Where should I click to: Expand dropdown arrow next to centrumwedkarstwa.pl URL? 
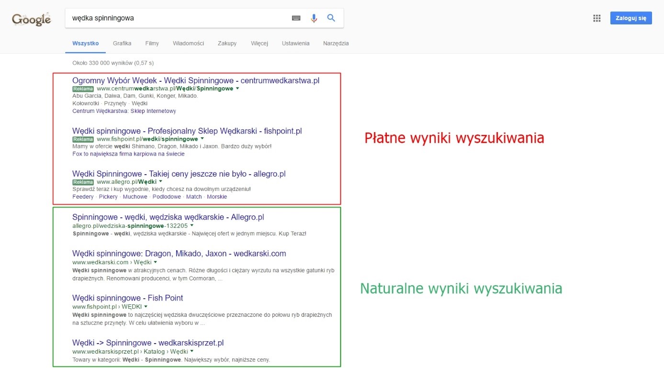pos(237,89)
